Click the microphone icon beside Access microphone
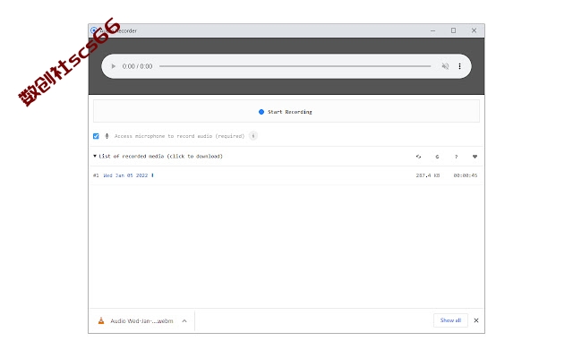The image size is (573, 358). coord(107,136)
